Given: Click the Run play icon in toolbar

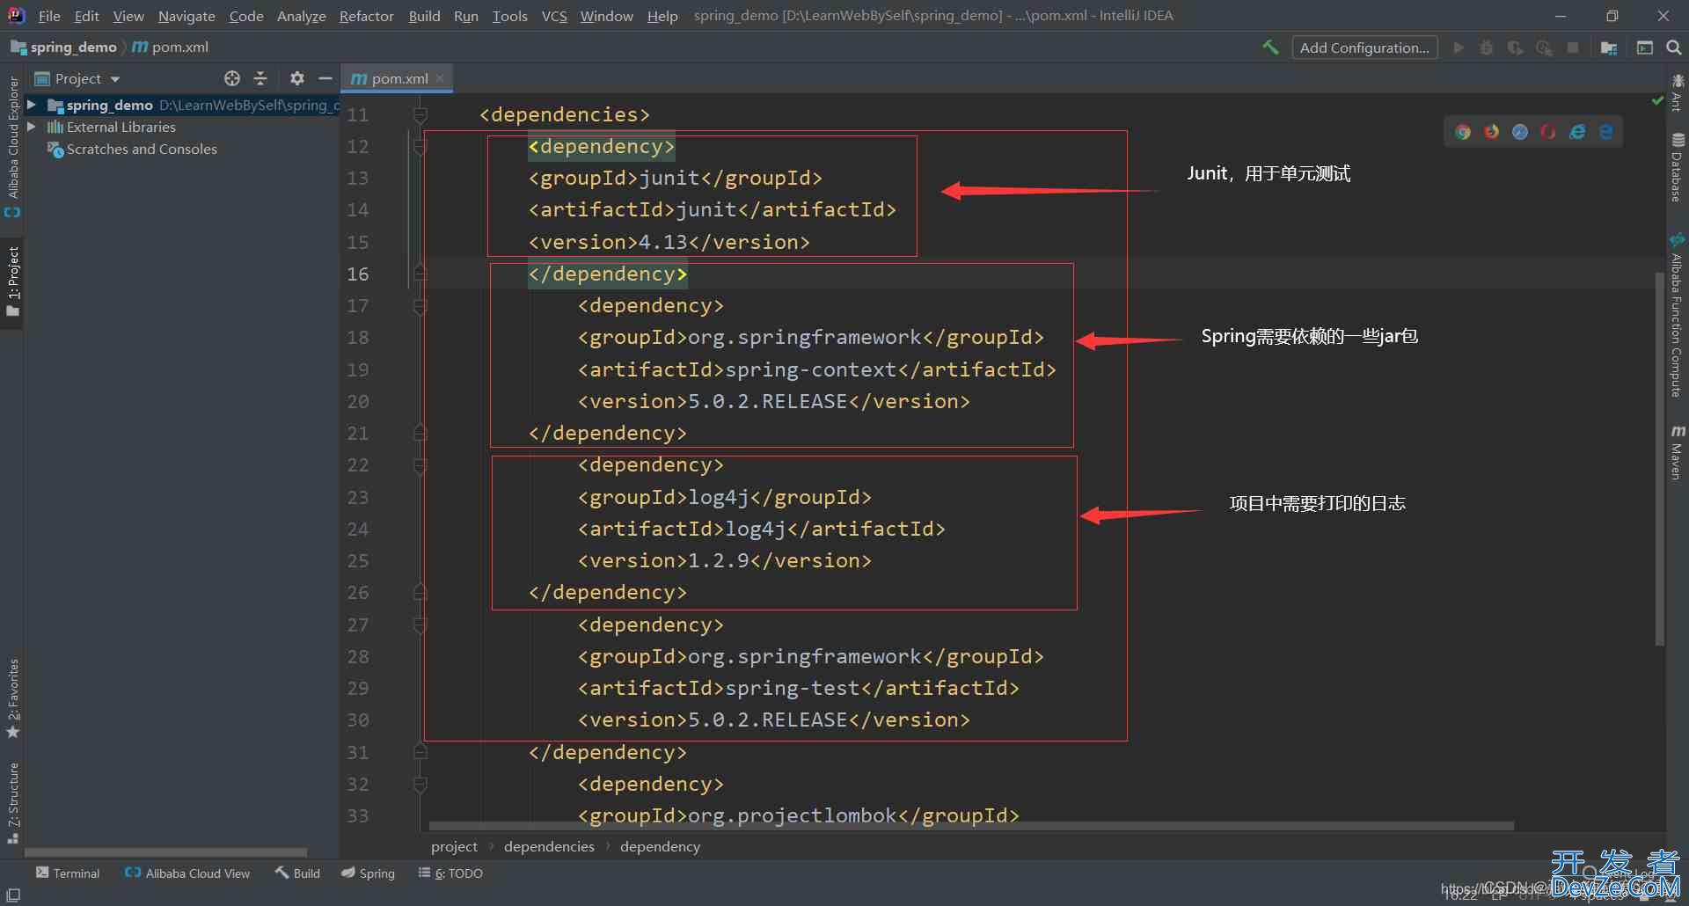Looking at the screenshot, I should click(1459, 47).
